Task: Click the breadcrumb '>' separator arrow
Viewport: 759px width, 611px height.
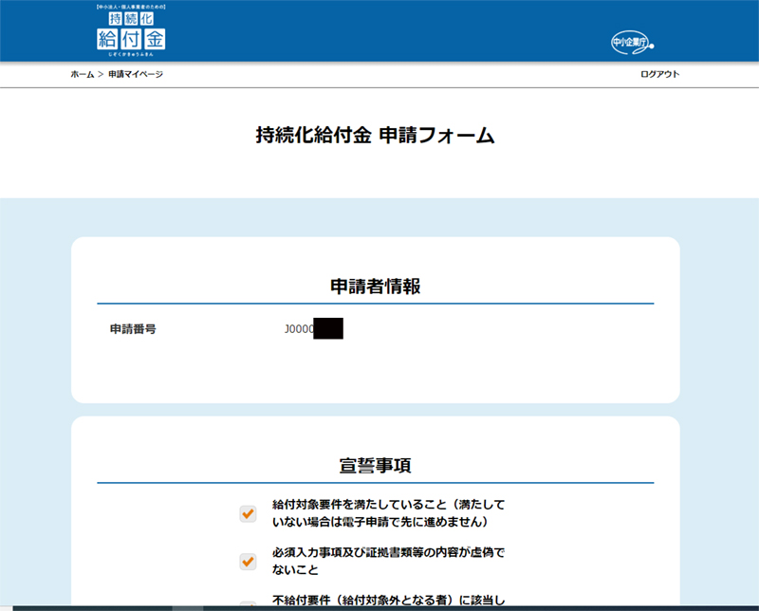Action: (100, 74)
